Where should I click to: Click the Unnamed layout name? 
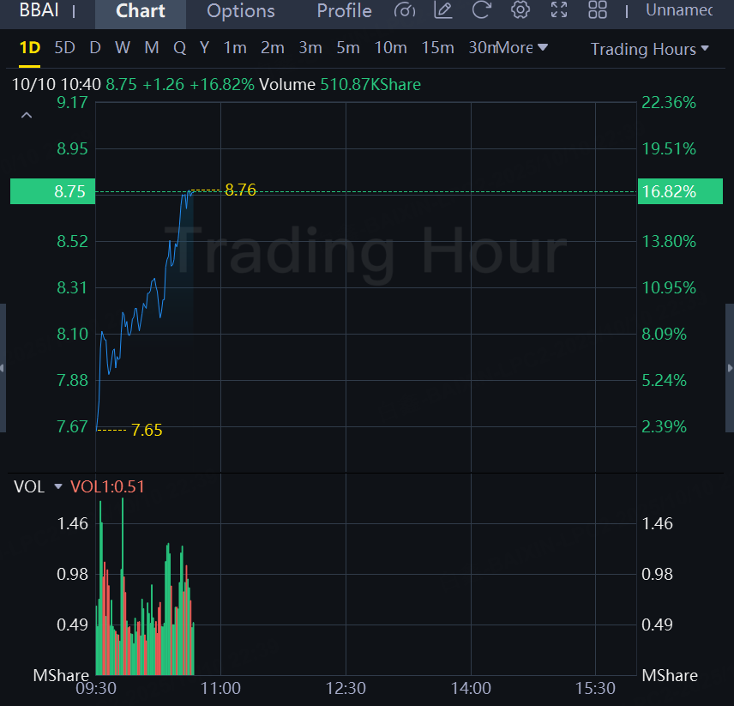coord(680,10)
